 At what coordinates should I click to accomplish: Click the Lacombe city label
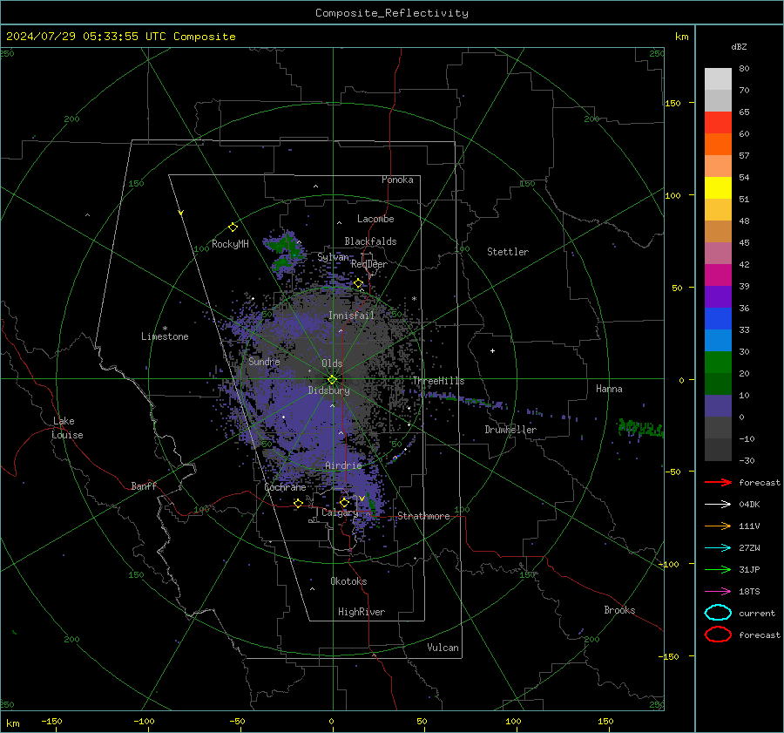(375, 219)
